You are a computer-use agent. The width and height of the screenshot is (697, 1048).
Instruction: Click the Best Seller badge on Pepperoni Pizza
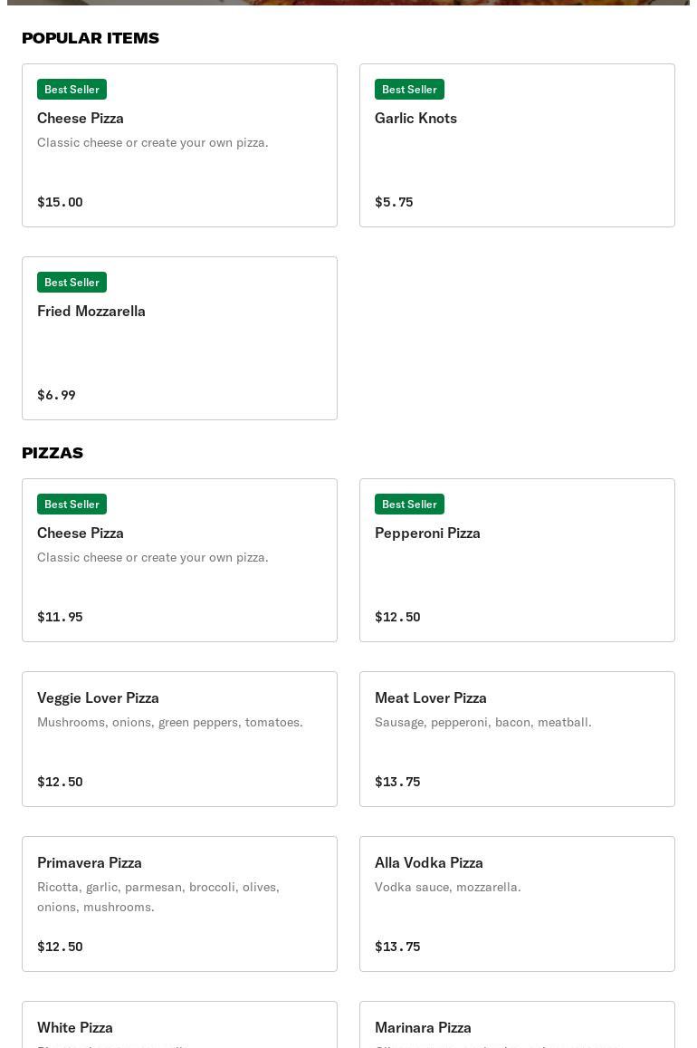click(409, 505)
